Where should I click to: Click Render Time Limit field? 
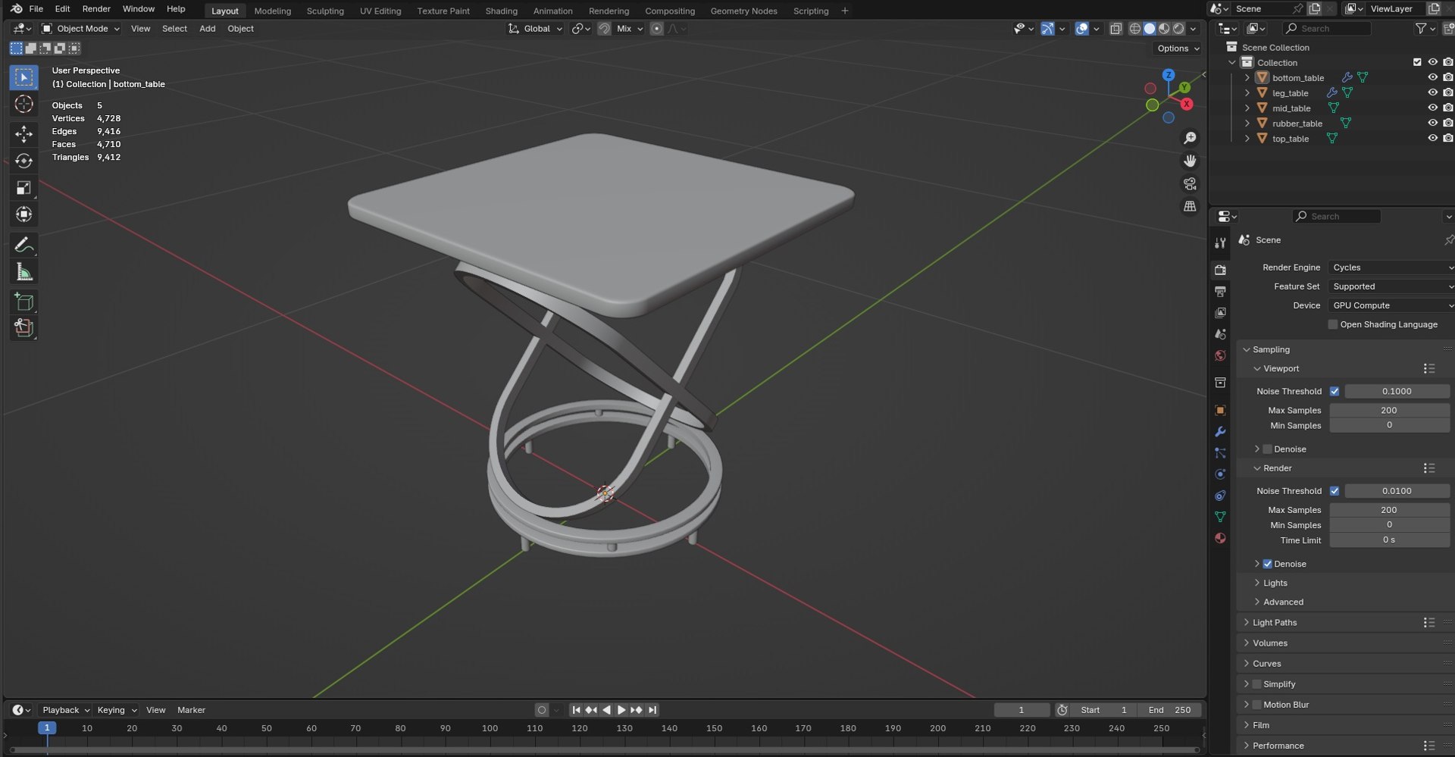(1389, 540)
